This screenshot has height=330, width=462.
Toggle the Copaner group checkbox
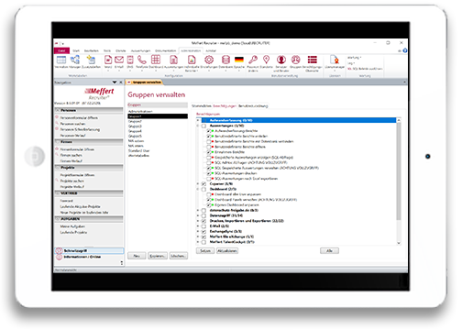203,184
